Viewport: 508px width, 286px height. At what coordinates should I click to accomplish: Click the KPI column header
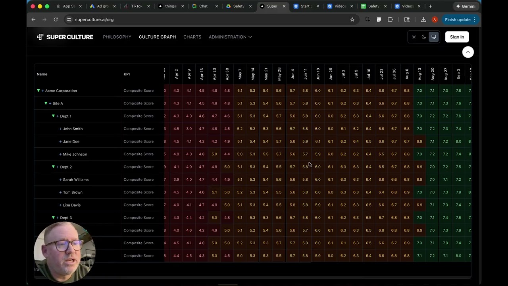(x=127, y=74)
